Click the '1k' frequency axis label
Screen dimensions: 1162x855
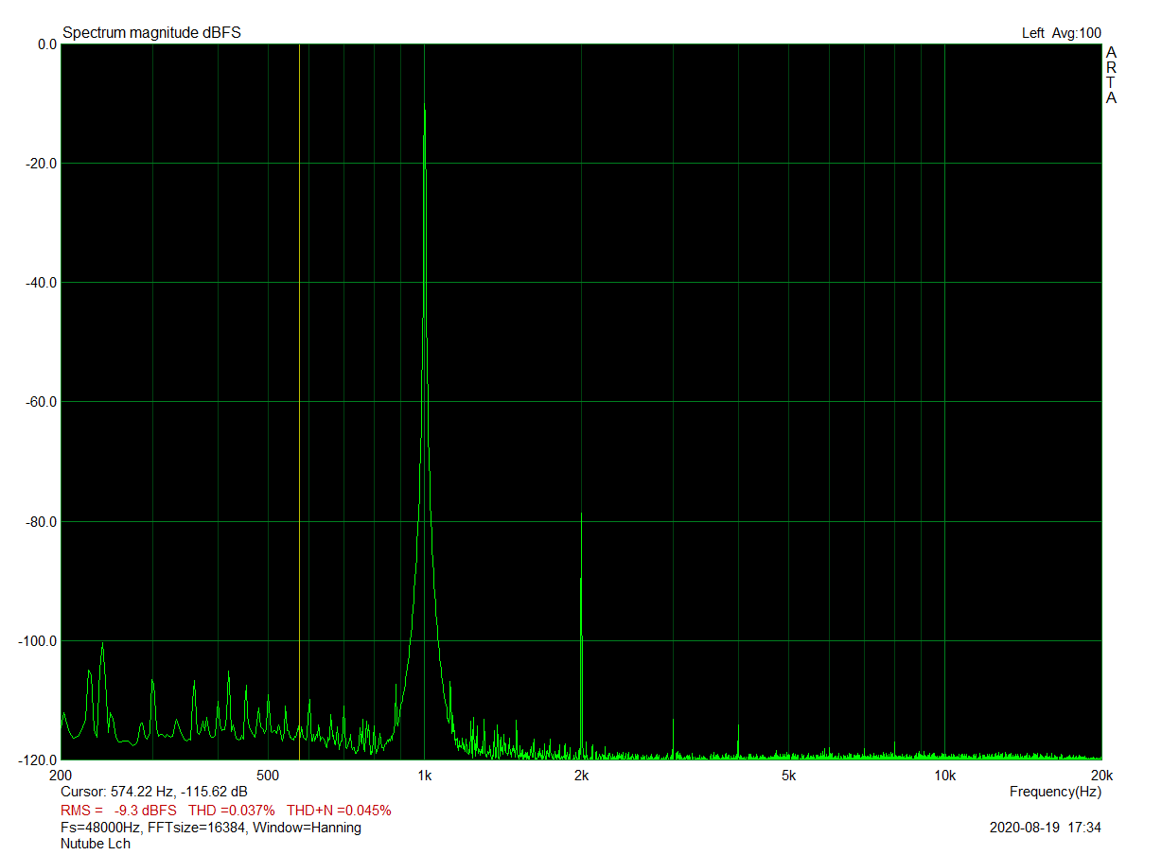[x=424, y=776]
